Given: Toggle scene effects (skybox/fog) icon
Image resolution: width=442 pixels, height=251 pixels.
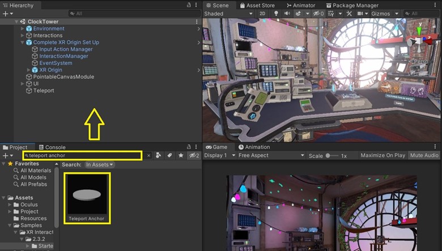Looking at the screenshot, I should click(298, 14).
